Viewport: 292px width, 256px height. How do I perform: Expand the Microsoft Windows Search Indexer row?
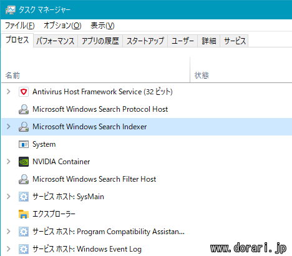tap(9, 127)
